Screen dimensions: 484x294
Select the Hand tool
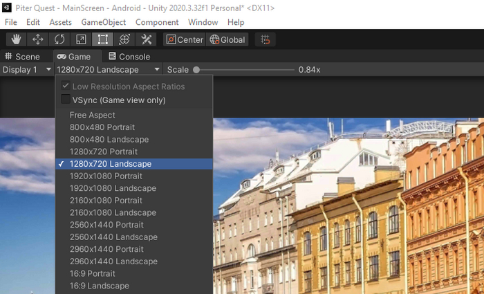click(x=16, y=39)
